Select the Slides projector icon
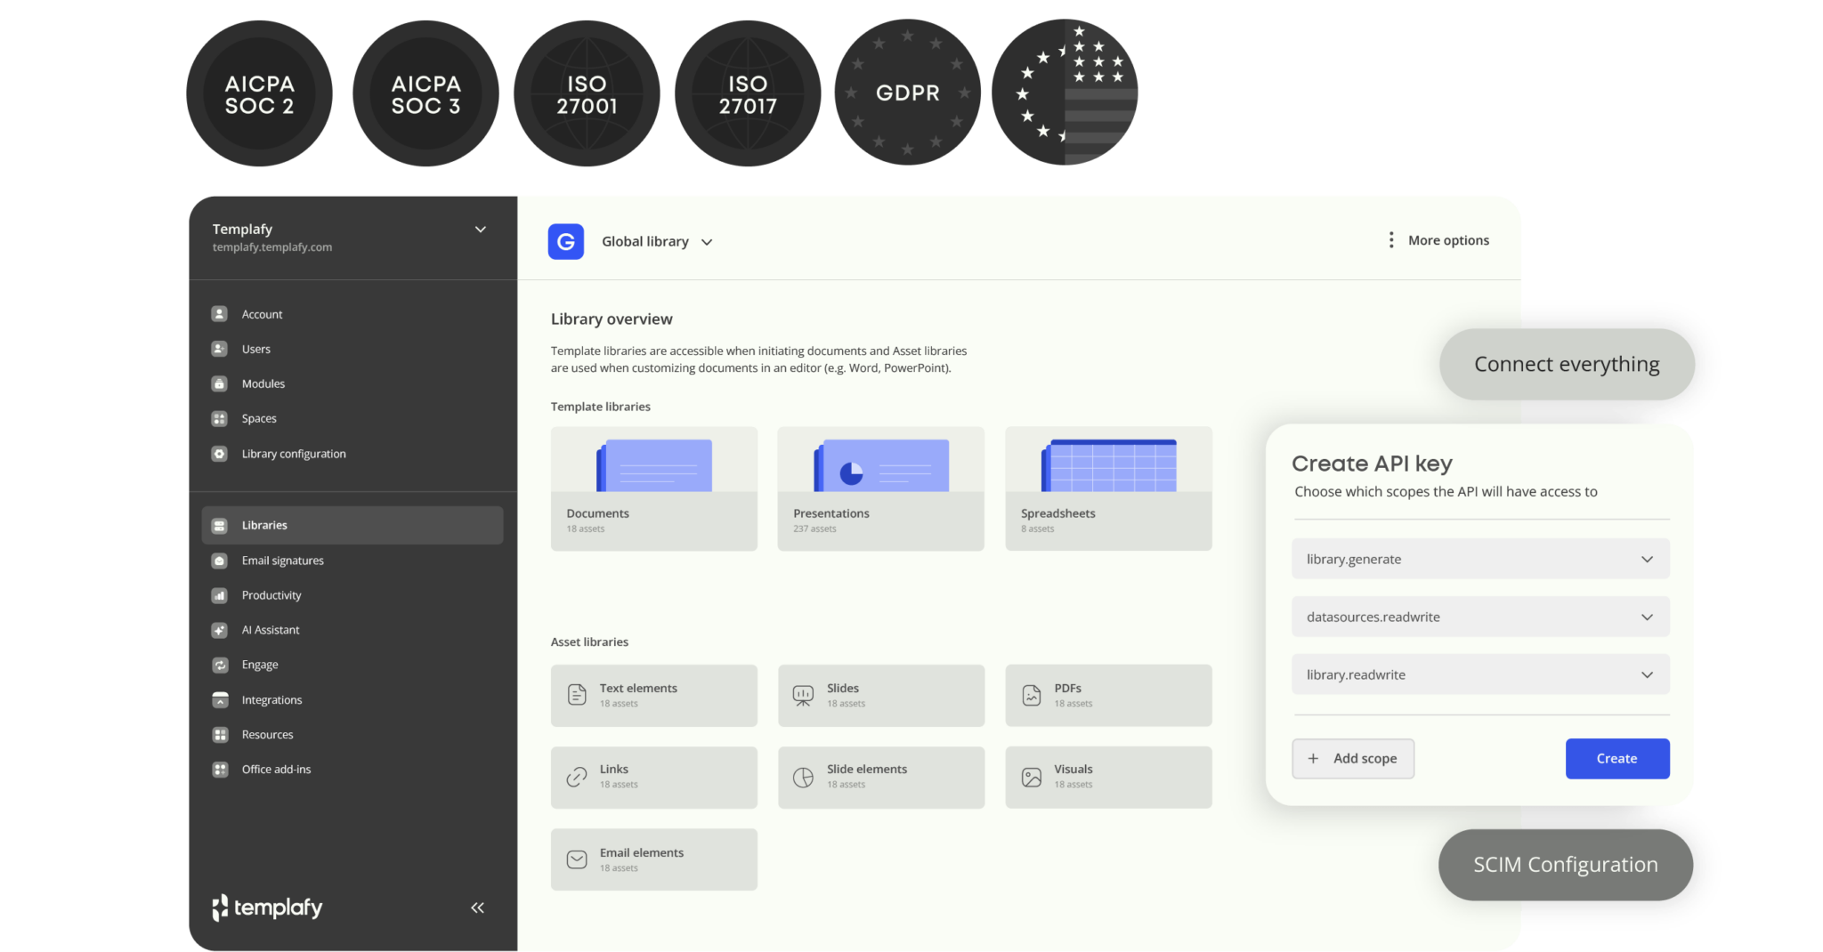The width and height of the screenshot is (1823, 952). click(803, 695)
